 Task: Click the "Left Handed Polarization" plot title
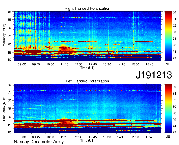[87, 81]
